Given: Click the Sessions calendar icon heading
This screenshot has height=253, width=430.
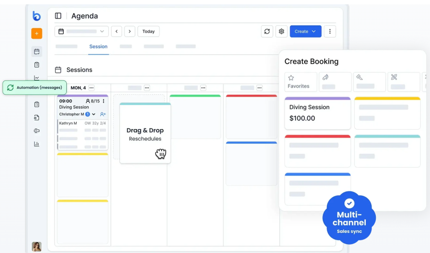Looking at the screenshot, I should tap(58, 70).
